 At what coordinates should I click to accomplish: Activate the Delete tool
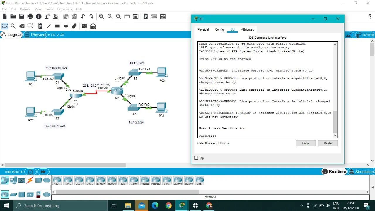(22, 26)
